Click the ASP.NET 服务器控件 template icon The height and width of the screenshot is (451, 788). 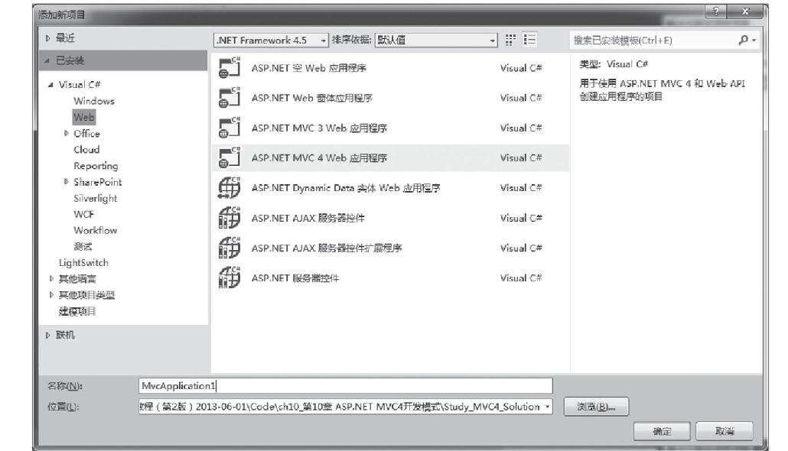[230, 277]
